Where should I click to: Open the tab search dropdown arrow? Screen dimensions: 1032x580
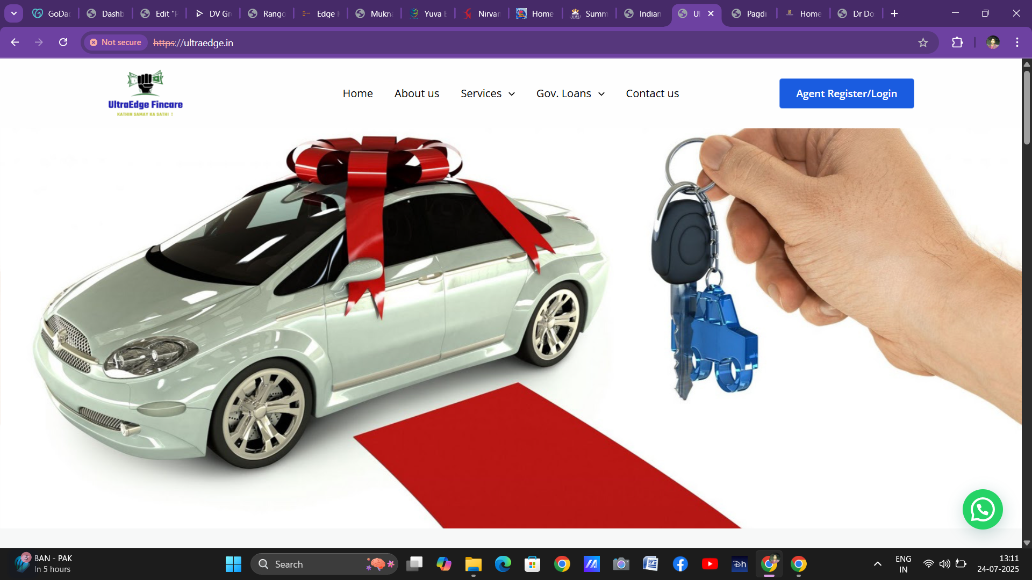(14, 13)
